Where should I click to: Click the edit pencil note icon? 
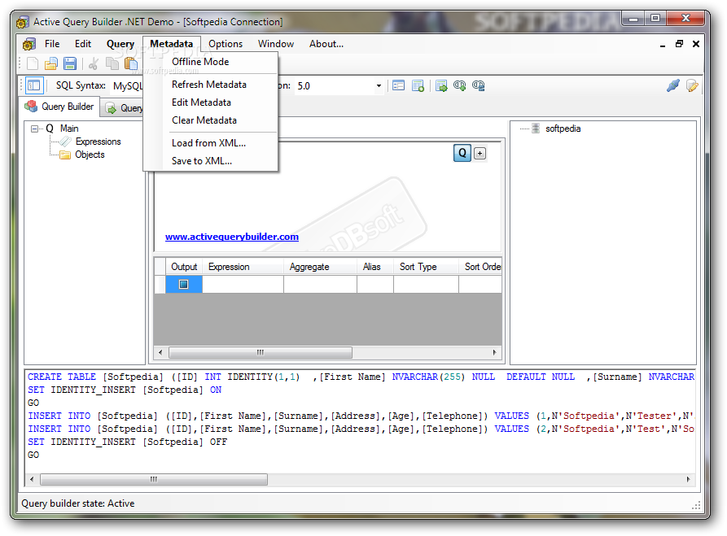tap(692, 85)
